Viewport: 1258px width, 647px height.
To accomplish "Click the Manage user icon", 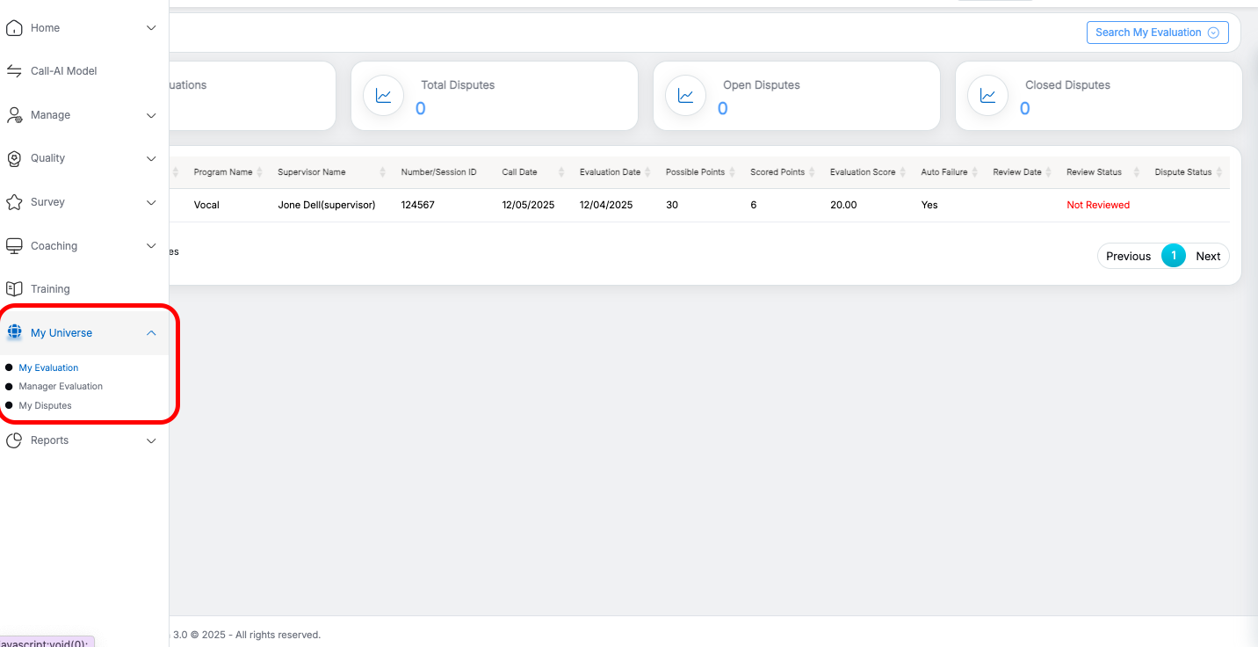I will coord(14,115).
